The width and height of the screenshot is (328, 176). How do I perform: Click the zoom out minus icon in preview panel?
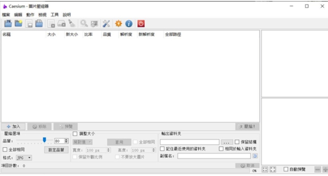coord(318,169)
